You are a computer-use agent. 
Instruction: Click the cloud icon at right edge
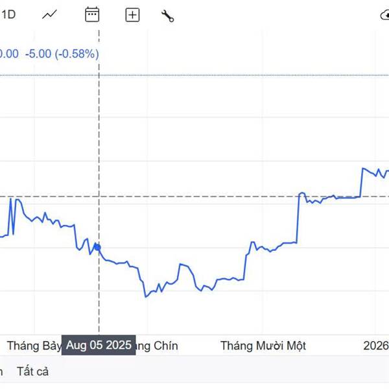384,16
